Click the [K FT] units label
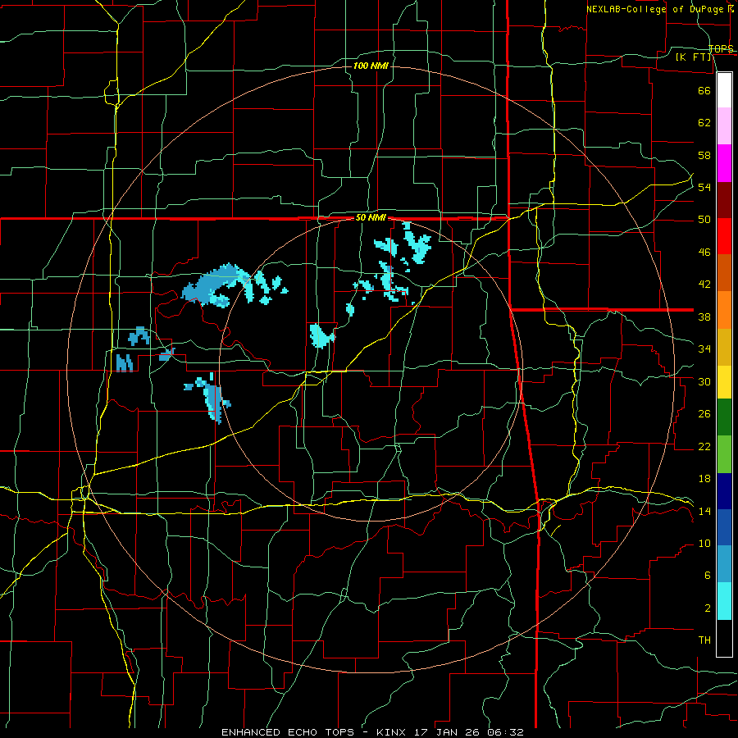 click(694, 57)
